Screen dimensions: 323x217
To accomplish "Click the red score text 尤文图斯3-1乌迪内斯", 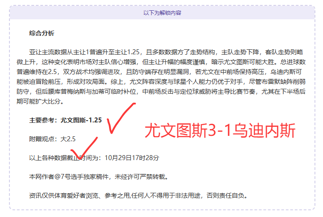I will tap(219, 131).
